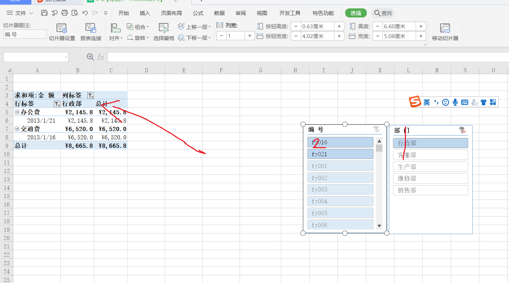
Task: Click Sogou skin shirt icon
Action: point(483,102)
